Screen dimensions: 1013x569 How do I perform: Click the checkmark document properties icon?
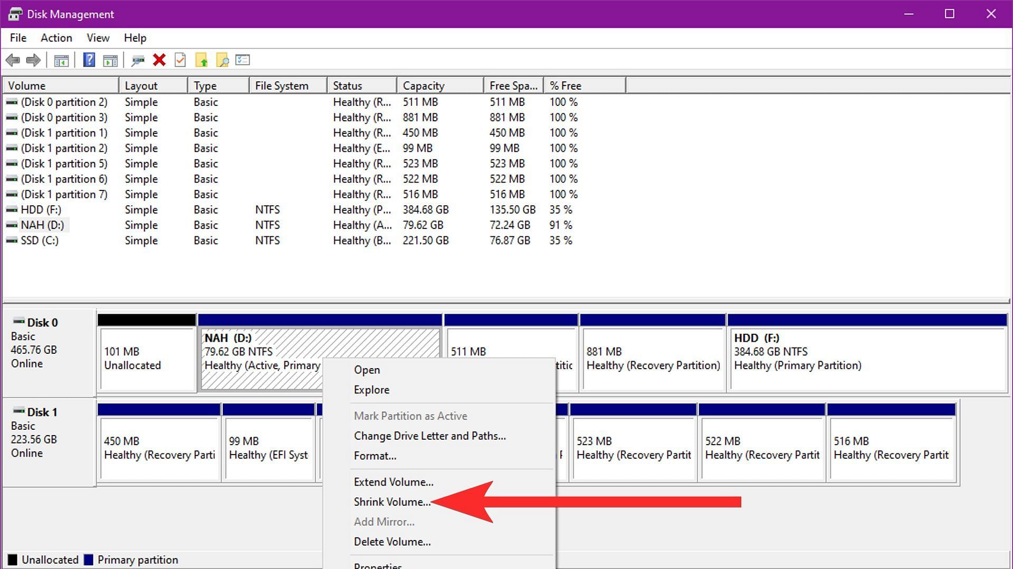click(x=180, y=60)
